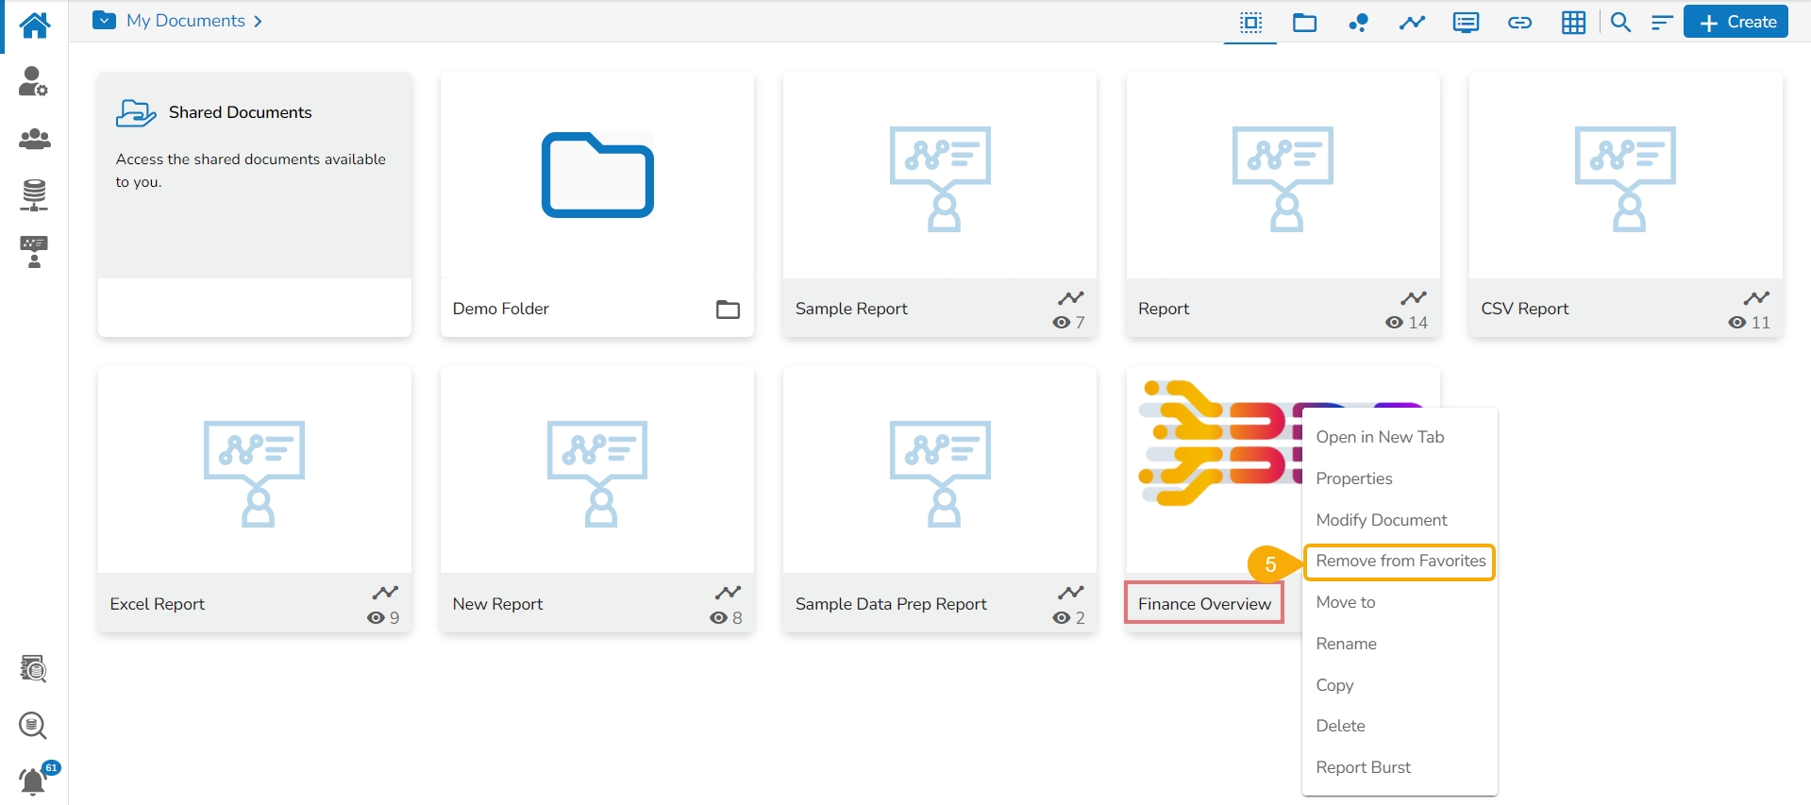
Task: Open the user settings icon in sidebar
Action: [34, 82]
